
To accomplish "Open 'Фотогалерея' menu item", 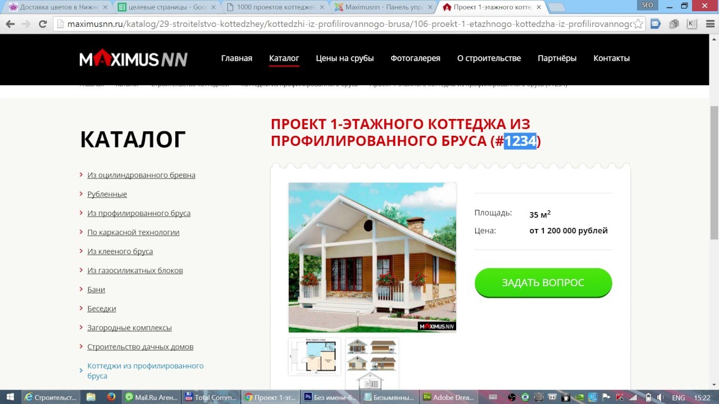I will (x=416, y=58).
